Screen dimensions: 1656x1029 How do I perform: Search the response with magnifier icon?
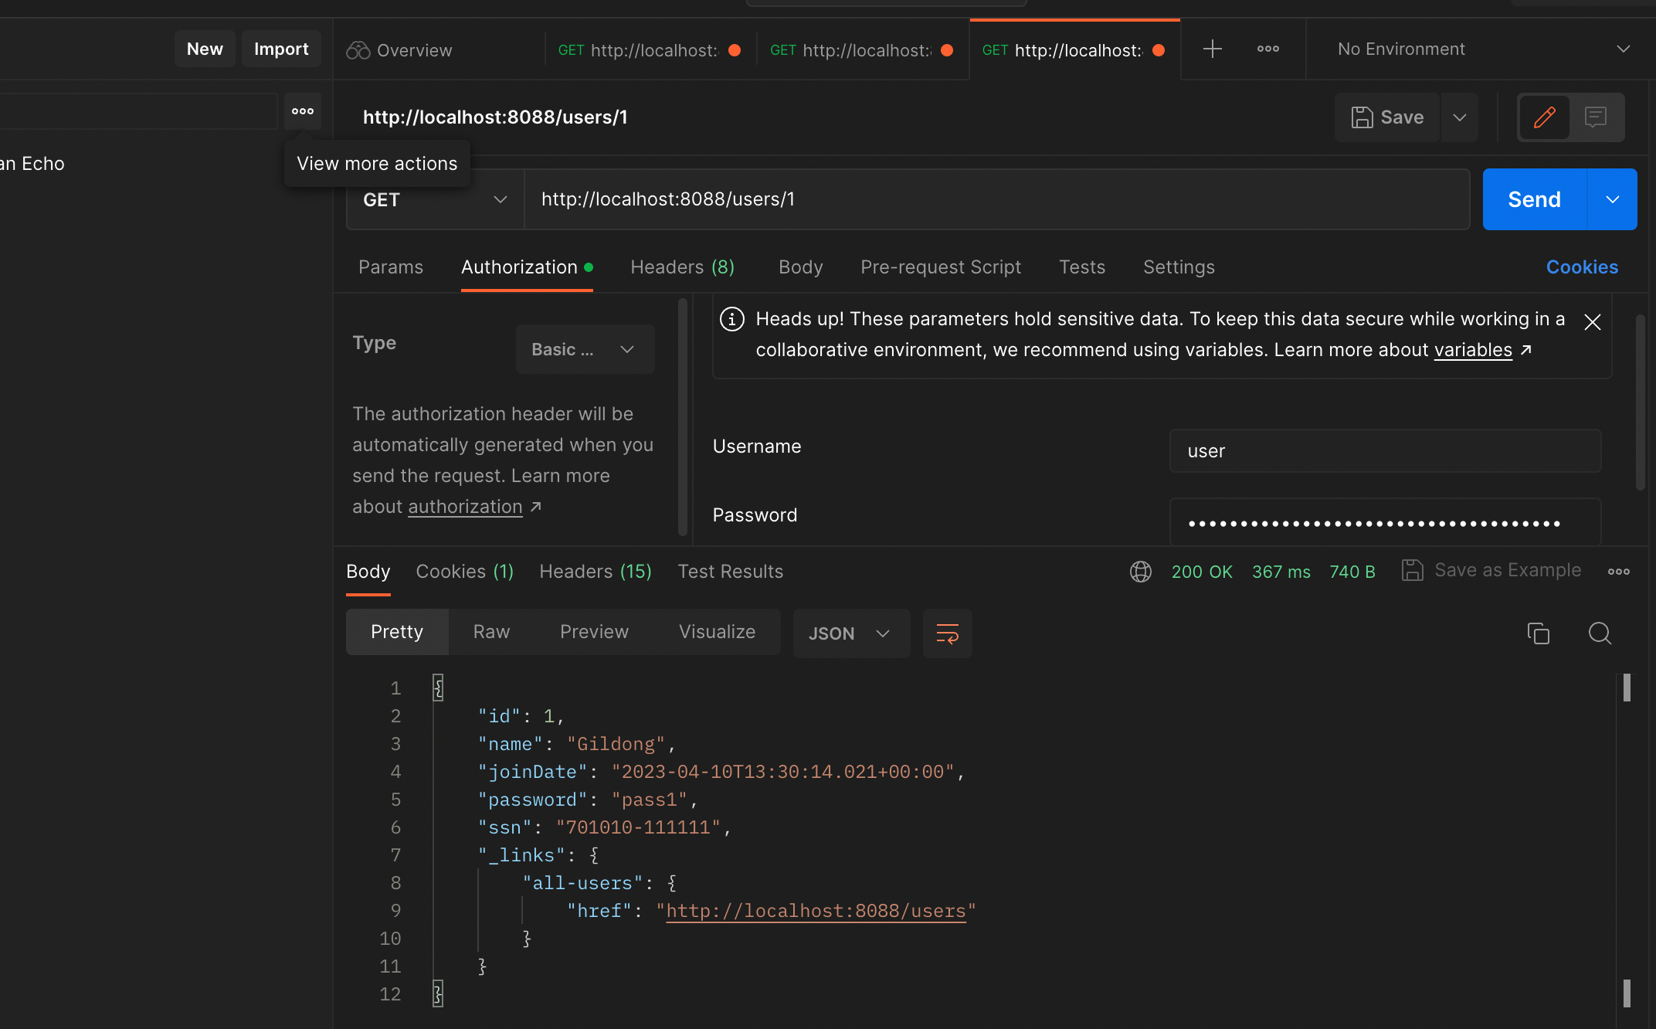coord(1600,633)
